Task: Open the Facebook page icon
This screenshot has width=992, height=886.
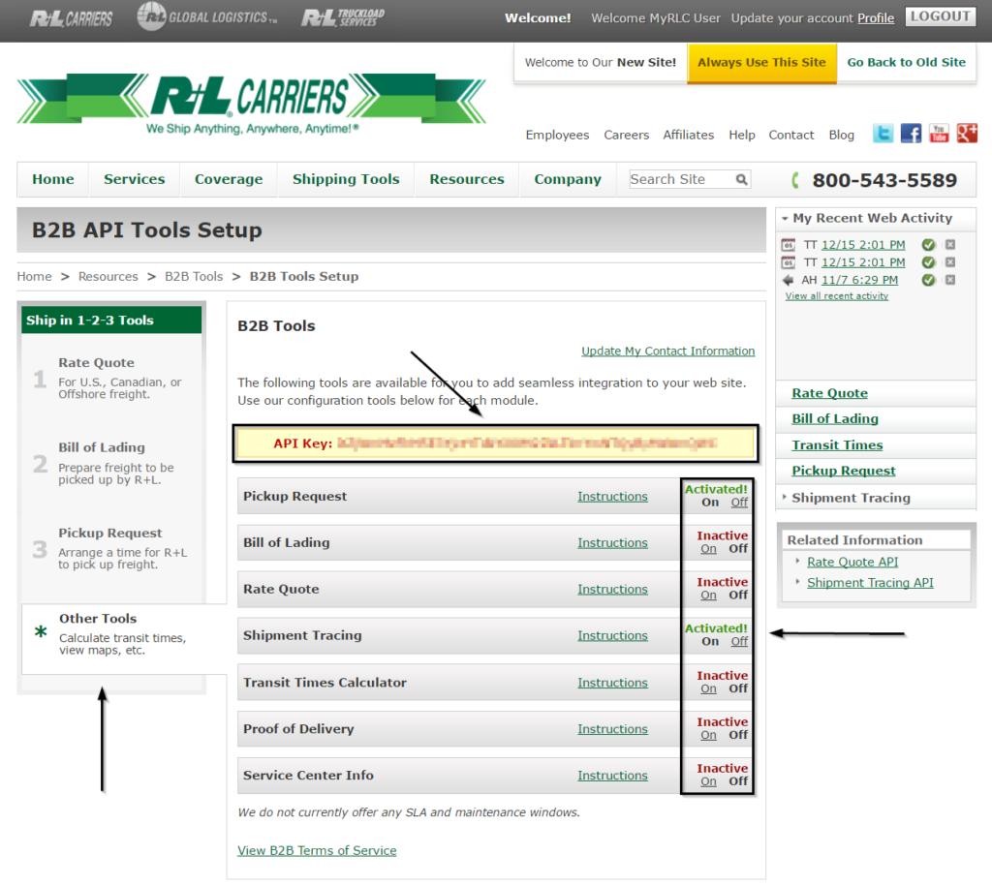Action: tap(911, 134)
